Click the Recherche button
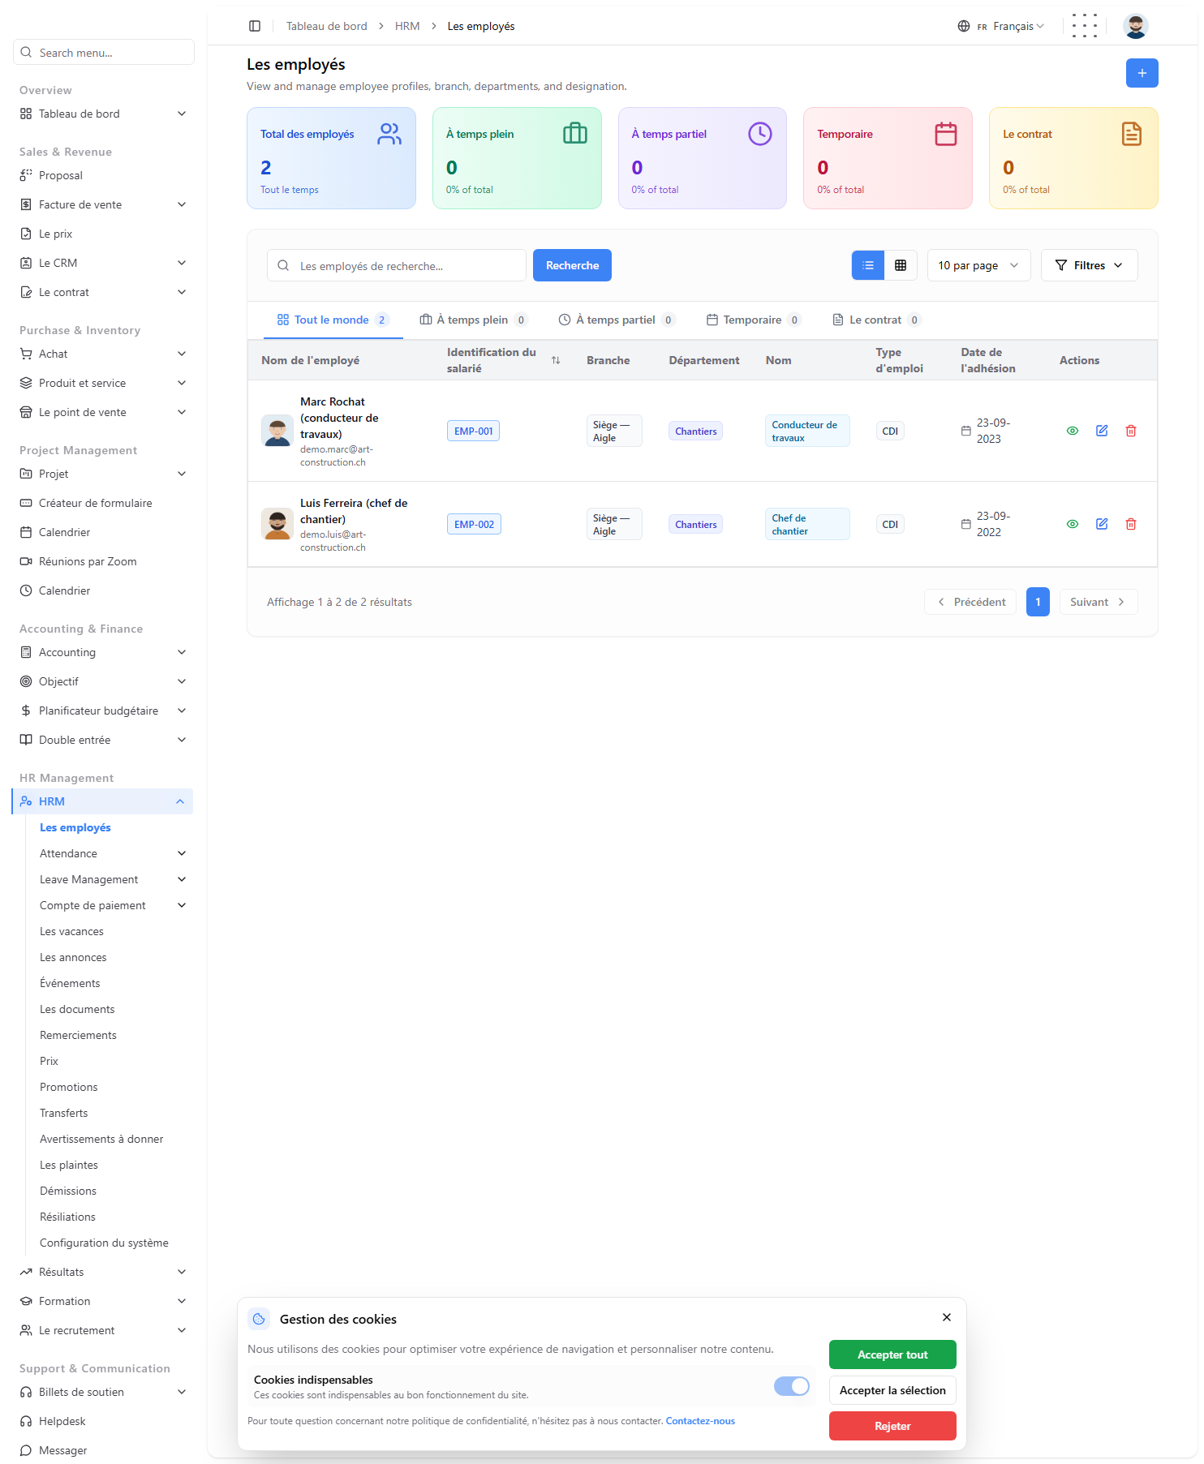Image resolution: width=1204 pixels, height=1464 pixels. [x=572, y=265]
